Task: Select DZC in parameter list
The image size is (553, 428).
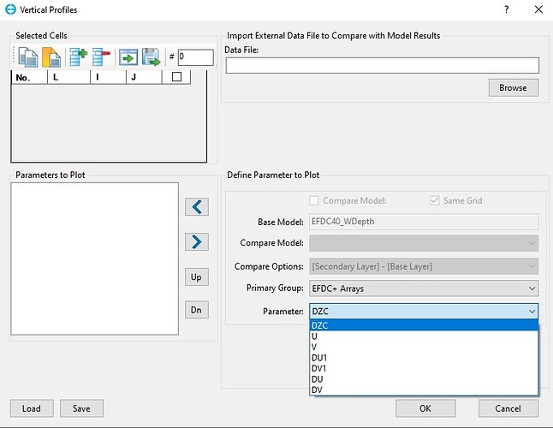Action: [x=424, y=325]
